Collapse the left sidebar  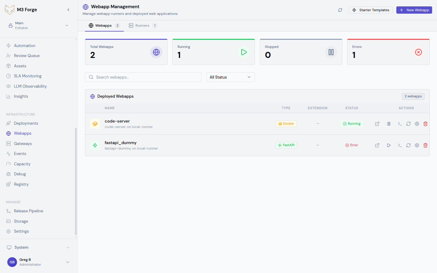coord(68,9)
